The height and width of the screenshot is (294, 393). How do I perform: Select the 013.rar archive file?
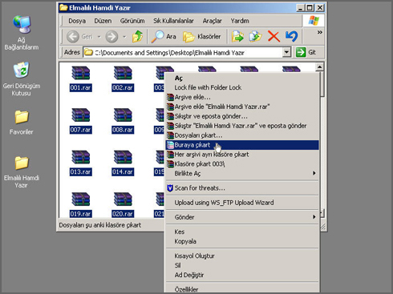pos(81,163)
